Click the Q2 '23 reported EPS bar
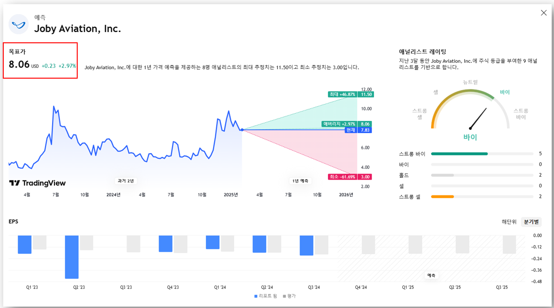The width and height of the screenshot is (554, 308). (72, 257)
